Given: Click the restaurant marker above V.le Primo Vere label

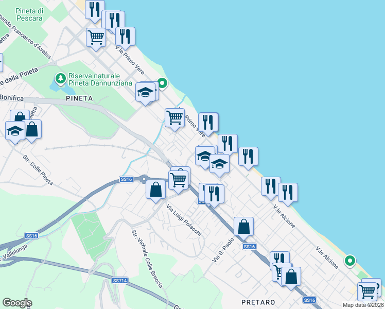Looking at the screenshot, I should [125, 38].
